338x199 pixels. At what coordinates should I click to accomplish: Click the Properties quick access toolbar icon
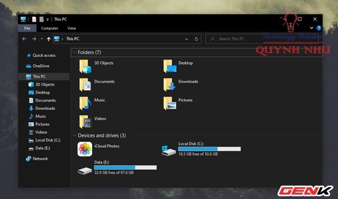click(34, 20)
